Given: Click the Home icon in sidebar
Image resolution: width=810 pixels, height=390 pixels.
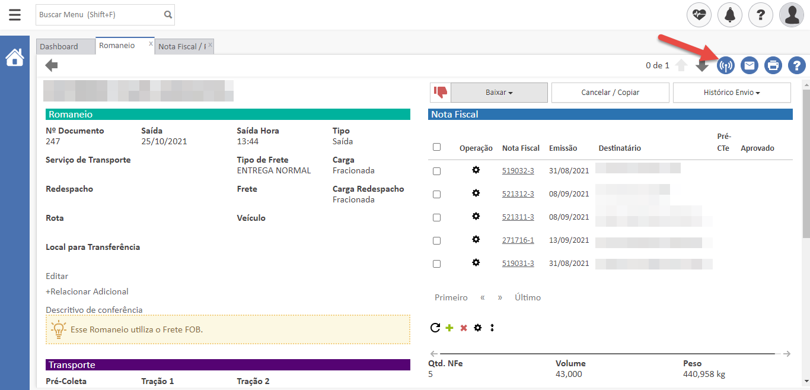Looking at the screenshot, I should 15,58.
